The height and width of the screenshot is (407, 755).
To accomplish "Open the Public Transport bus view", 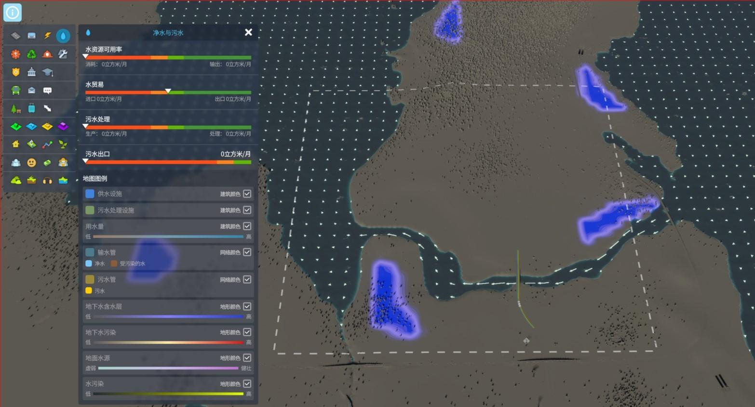I will [x=16, y=90].
